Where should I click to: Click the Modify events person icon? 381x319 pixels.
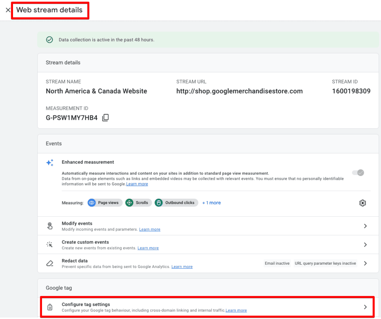pos(50,226)
